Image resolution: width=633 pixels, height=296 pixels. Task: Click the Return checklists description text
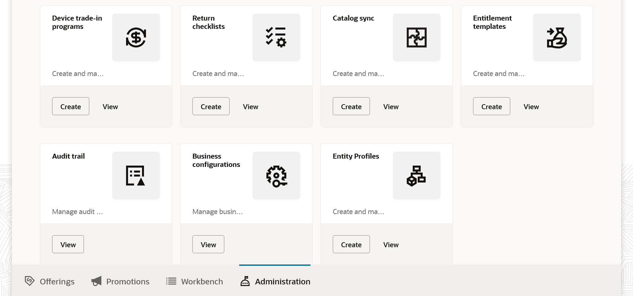218,74
